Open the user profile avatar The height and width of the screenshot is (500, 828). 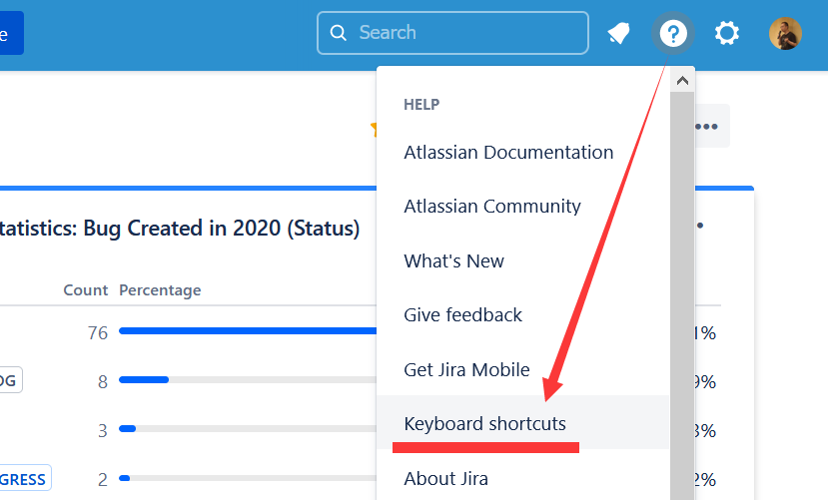(785, 33)
